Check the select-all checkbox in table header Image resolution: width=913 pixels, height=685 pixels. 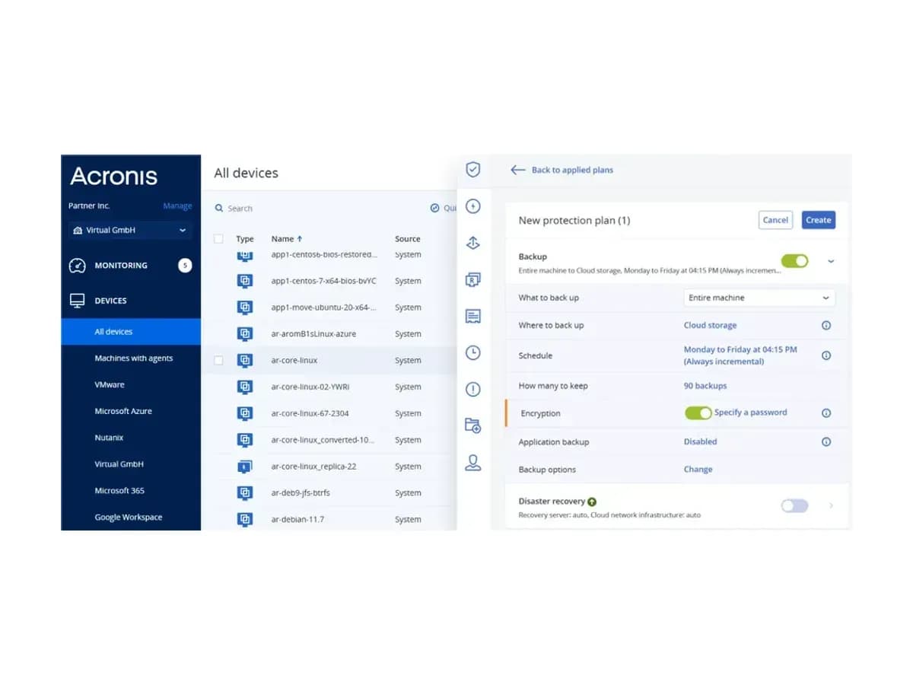click(219, 239)
